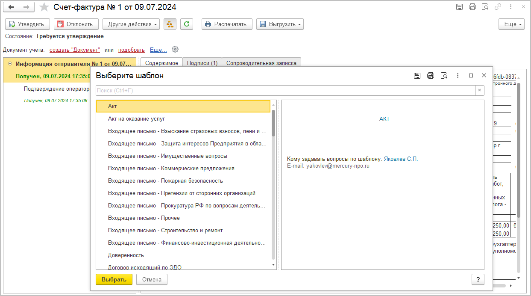The image size is (531, 296).
Task: Follow the Яковлев С.П. link
Action: coord(401,159)
